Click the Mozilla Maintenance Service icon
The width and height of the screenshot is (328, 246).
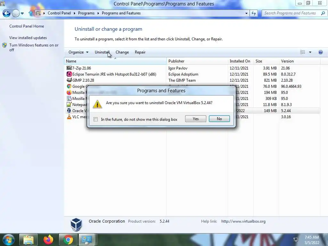tap(69, 98)
